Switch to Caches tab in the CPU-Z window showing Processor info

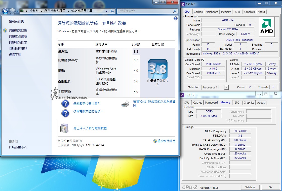point(198,12)
